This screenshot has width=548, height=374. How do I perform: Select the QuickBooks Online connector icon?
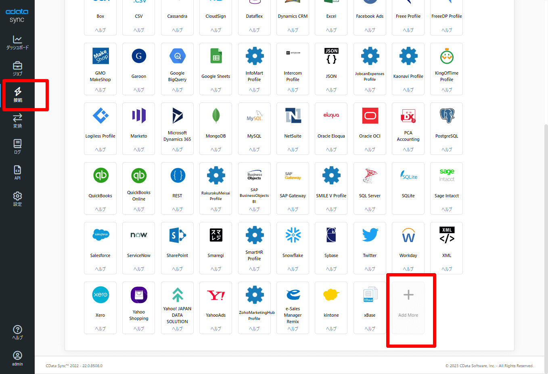point(139,176)
